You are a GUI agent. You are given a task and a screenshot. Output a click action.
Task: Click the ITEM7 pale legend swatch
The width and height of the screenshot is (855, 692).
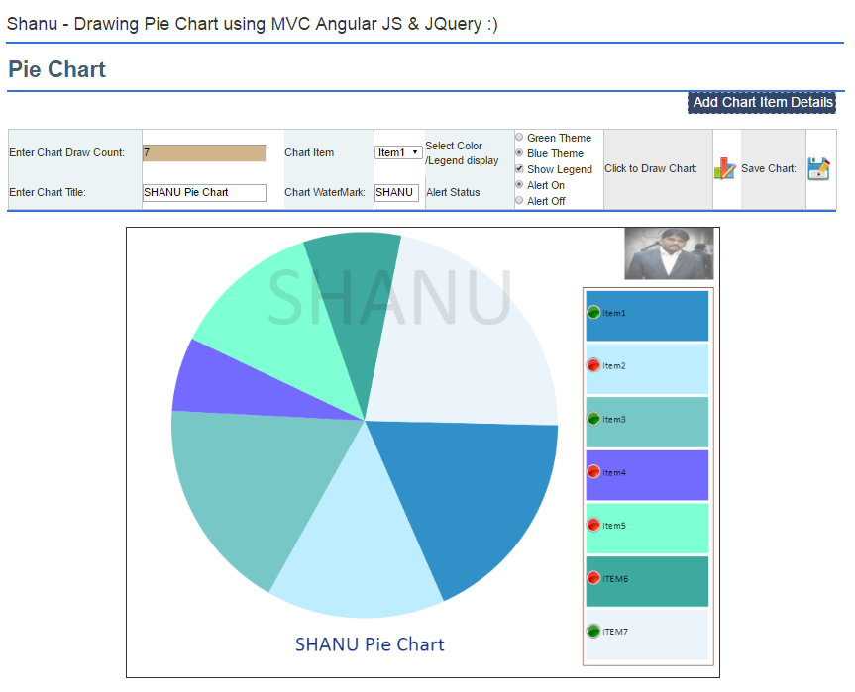pyautogui.click(x=647, y=635)
